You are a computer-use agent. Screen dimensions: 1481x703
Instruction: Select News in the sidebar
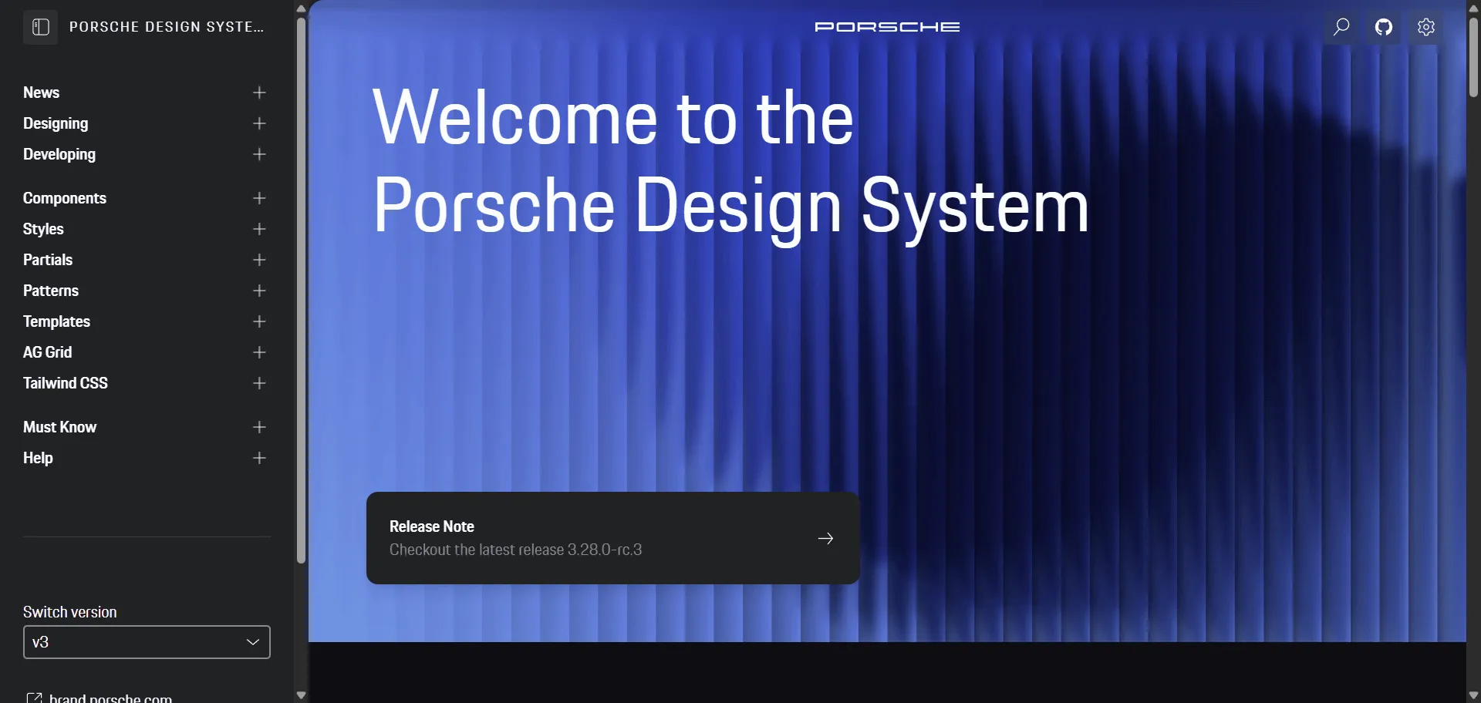[x=42, y=92]
